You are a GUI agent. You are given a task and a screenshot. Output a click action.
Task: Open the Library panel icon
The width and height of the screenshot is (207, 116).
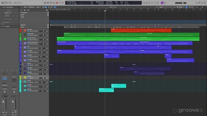2,3
